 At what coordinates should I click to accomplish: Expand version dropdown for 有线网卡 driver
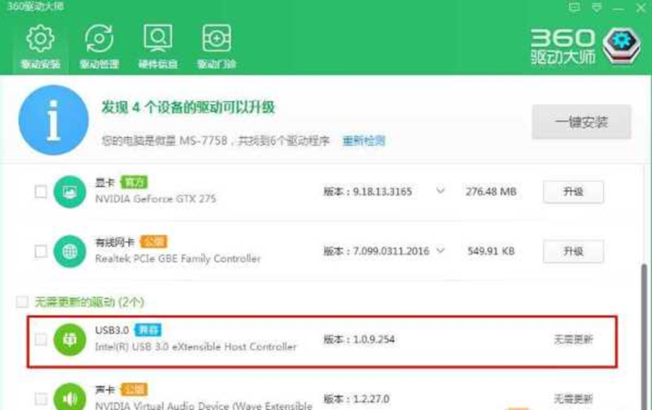[x=441, y=250]
